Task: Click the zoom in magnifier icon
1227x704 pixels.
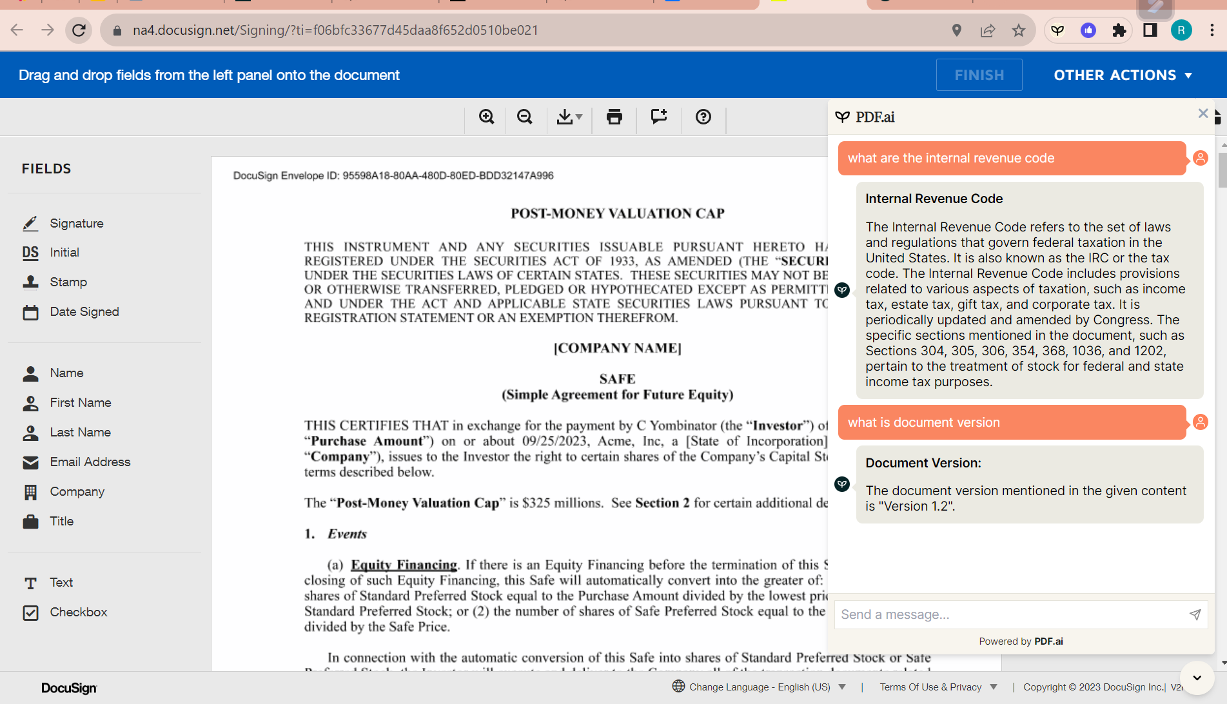Action: (x=487, y=117)
